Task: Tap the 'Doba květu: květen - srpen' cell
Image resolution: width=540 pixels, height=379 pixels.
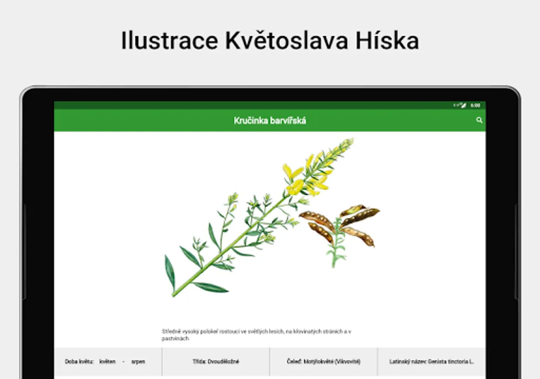Action: tap(108, 362)
